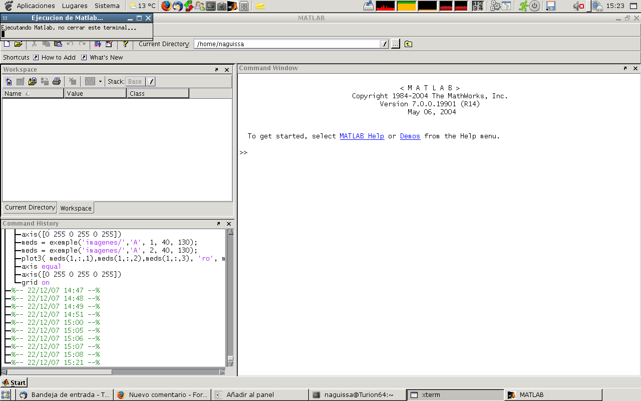Screen dimensions: 641x401
Task: Open the plot type dropdown arrow
Action: (x=100, y=82)
